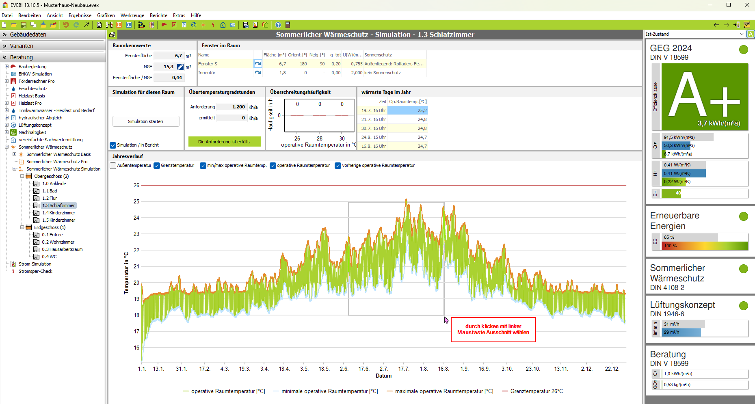Collapse the Obergeschoss (2) tree node
The height and width of the screenshot is (404, 755).
[22, 176]
